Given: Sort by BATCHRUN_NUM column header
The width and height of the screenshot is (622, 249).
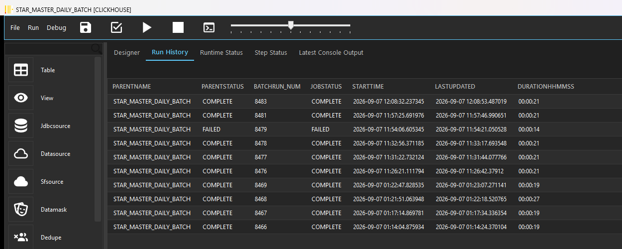Looking at the screenshot, I should pyautogui.click(x=277, y=87).
